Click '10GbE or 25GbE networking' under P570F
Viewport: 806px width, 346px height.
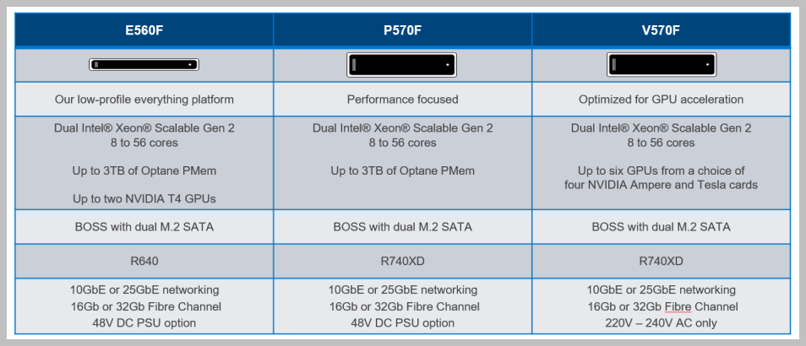coord(402,290)
